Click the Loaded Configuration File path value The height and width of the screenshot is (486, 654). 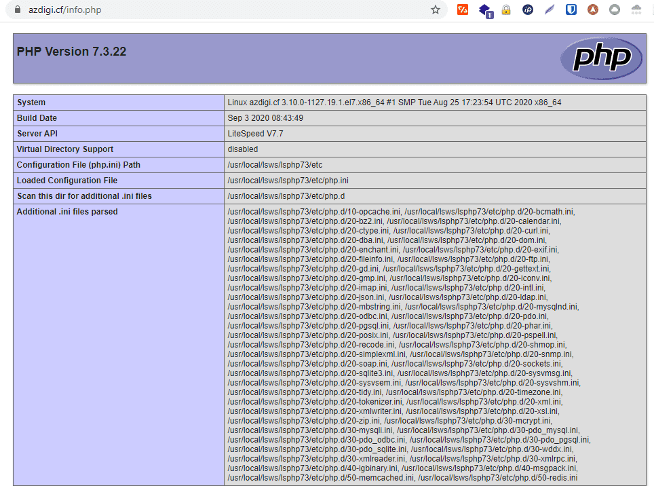pos(288,181)
